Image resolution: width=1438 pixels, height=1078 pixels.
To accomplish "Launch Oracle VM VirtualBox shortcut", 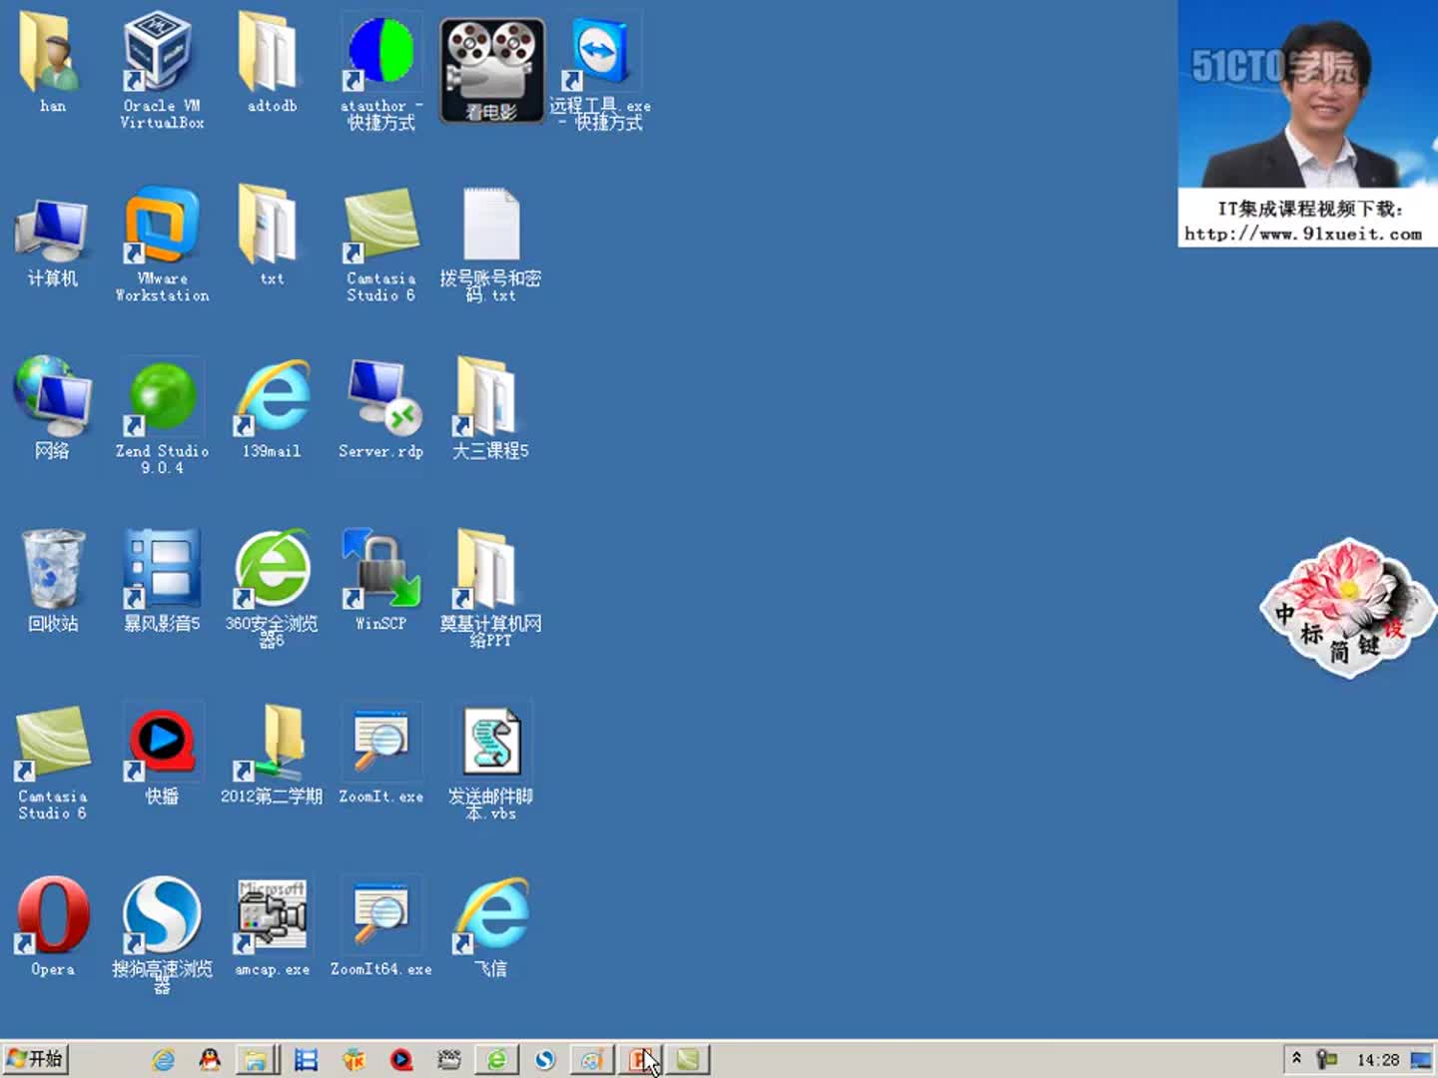I will pos(162,70).
